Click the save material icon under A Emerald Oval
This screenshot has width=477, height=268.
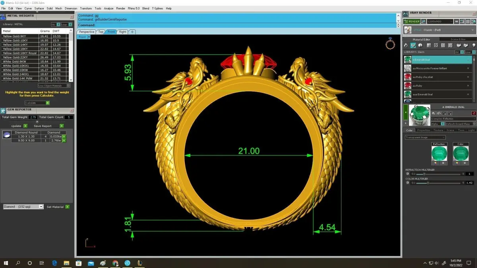pyautogui.click(x=434, y=113)
